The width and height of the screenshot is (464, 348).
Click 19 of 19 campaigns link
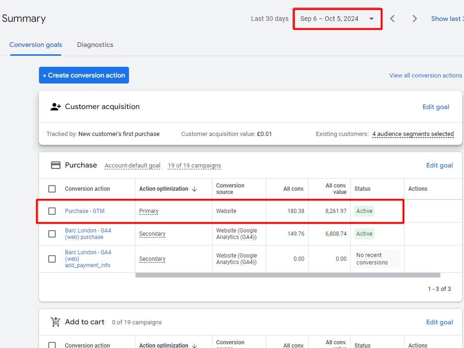(194, 166)
